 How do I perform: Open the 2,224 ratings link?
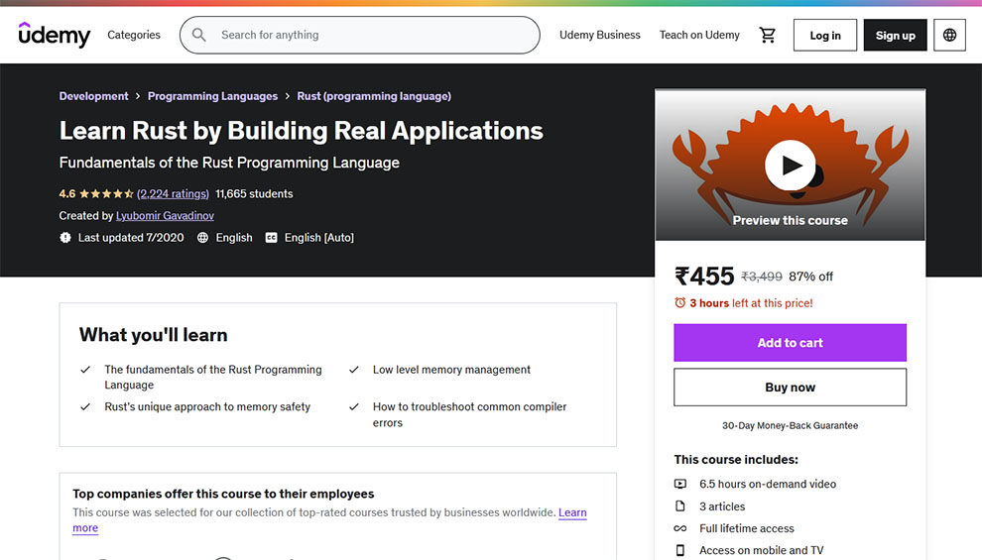[173, 194]
